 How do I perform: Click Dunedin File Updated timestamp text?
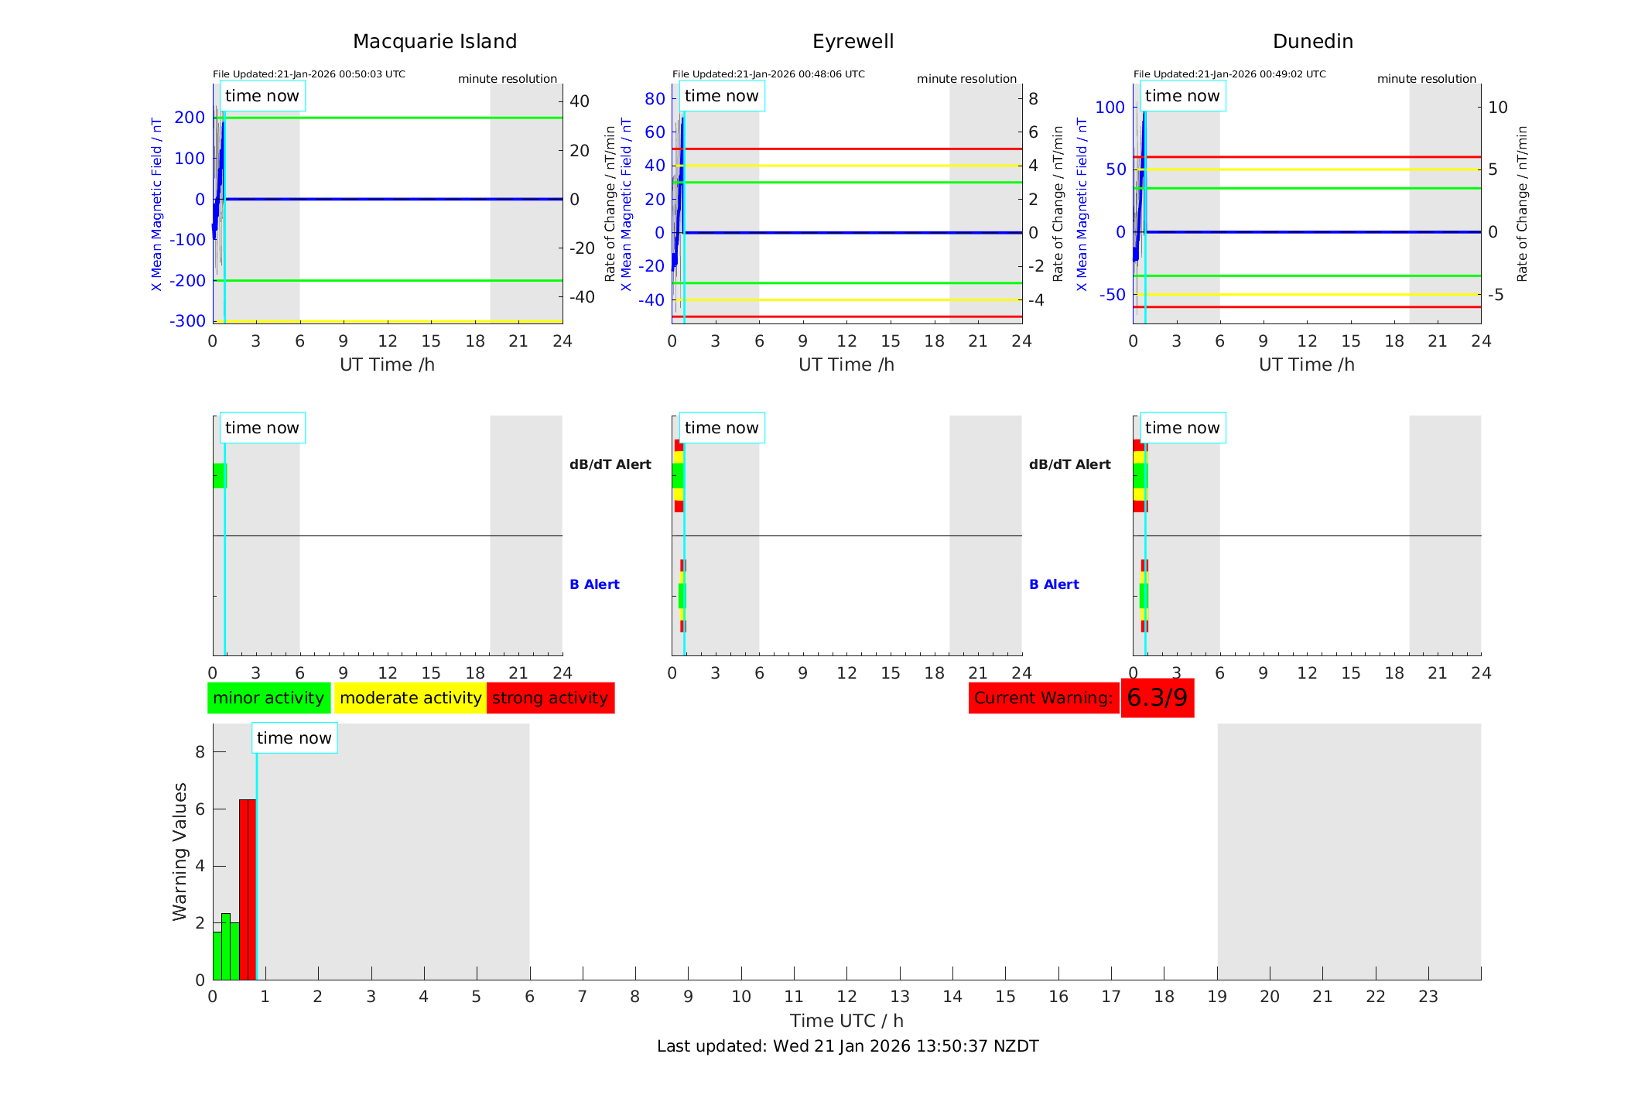[1229, 74]
